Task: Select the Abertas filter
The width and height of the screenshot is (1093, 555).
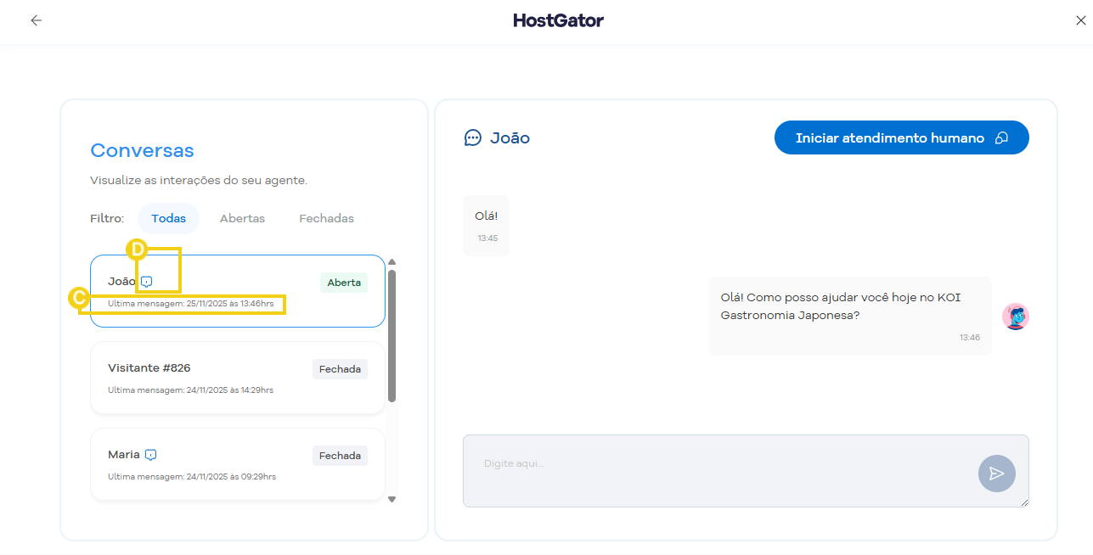Action: pyautogui.click(x=242, y=218)
